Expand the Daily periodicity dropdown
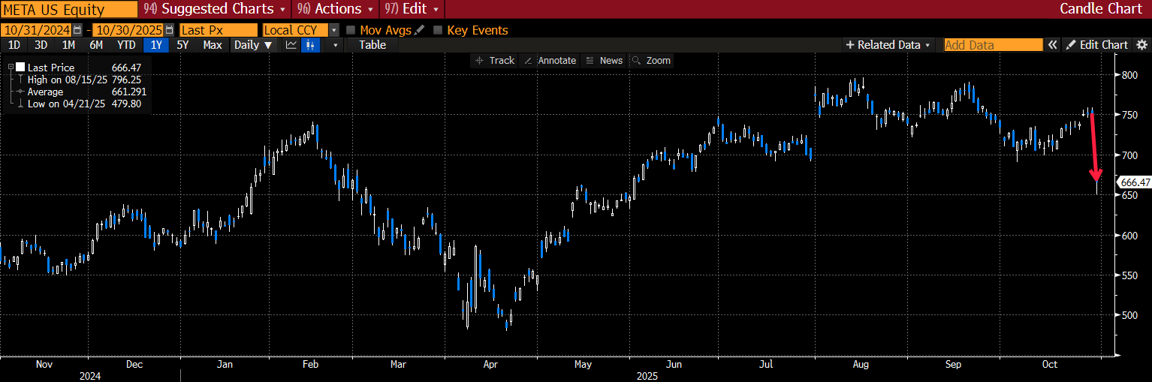1152x382 pixels. [252, 45]
